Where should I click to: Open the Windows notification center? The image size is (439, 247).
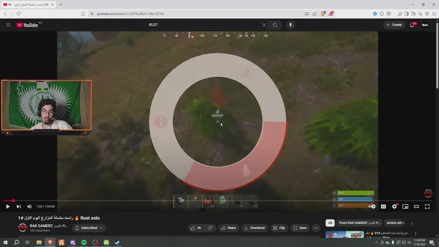[432, 243]
